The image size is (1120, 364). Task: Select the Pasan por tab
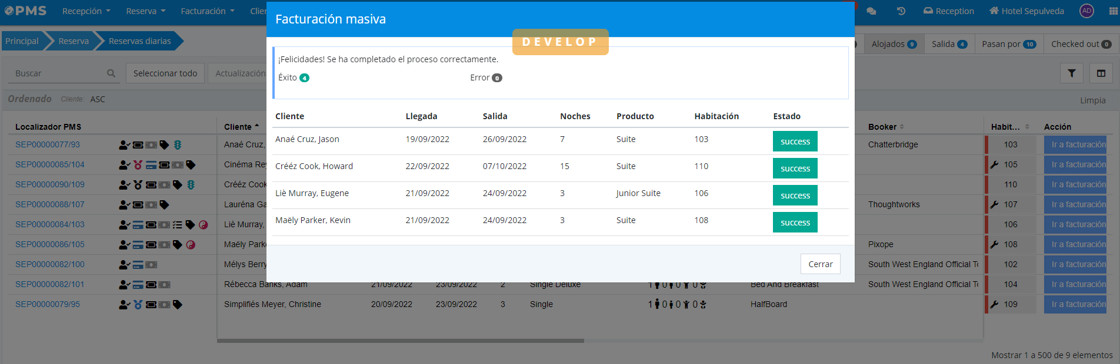(x=1008, y=44)
